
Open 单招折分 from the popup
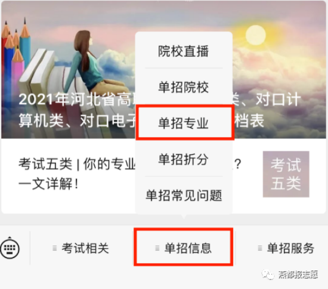[184, 159]
